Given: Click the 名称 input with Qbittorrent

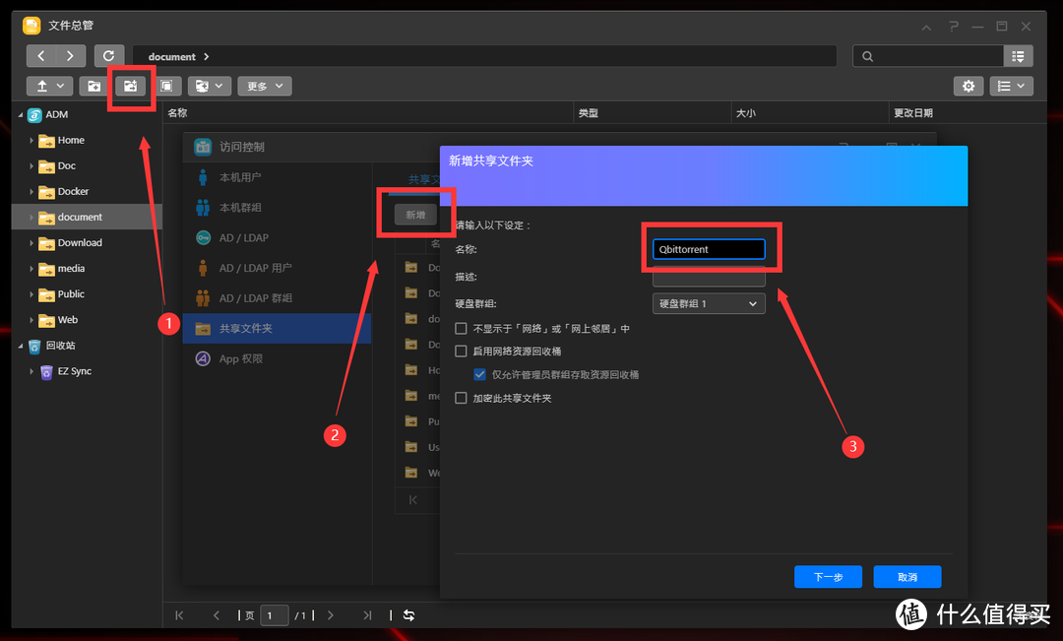Looking at the screenshot, I should point(709,250).
